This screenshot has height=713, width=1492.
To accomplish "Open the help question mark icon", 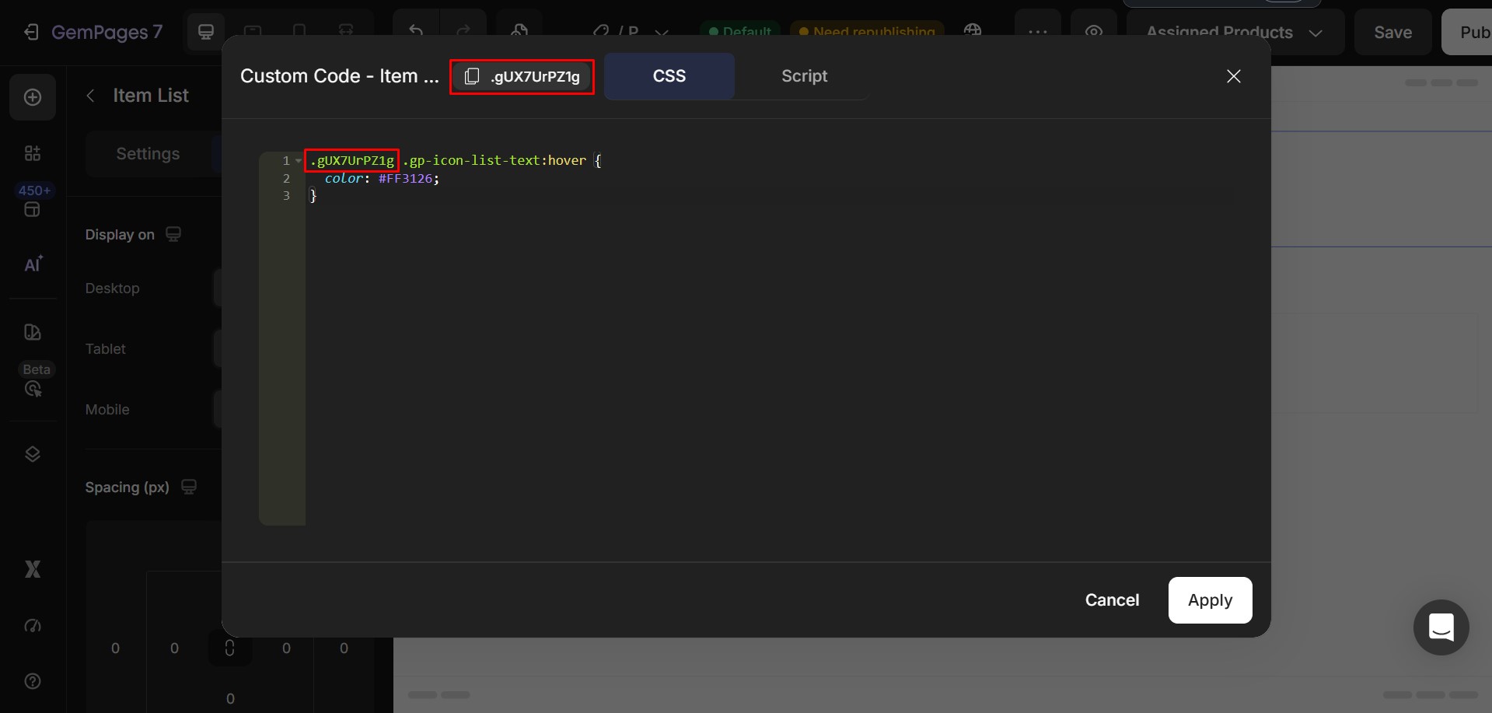I will [x=33, y=681].
